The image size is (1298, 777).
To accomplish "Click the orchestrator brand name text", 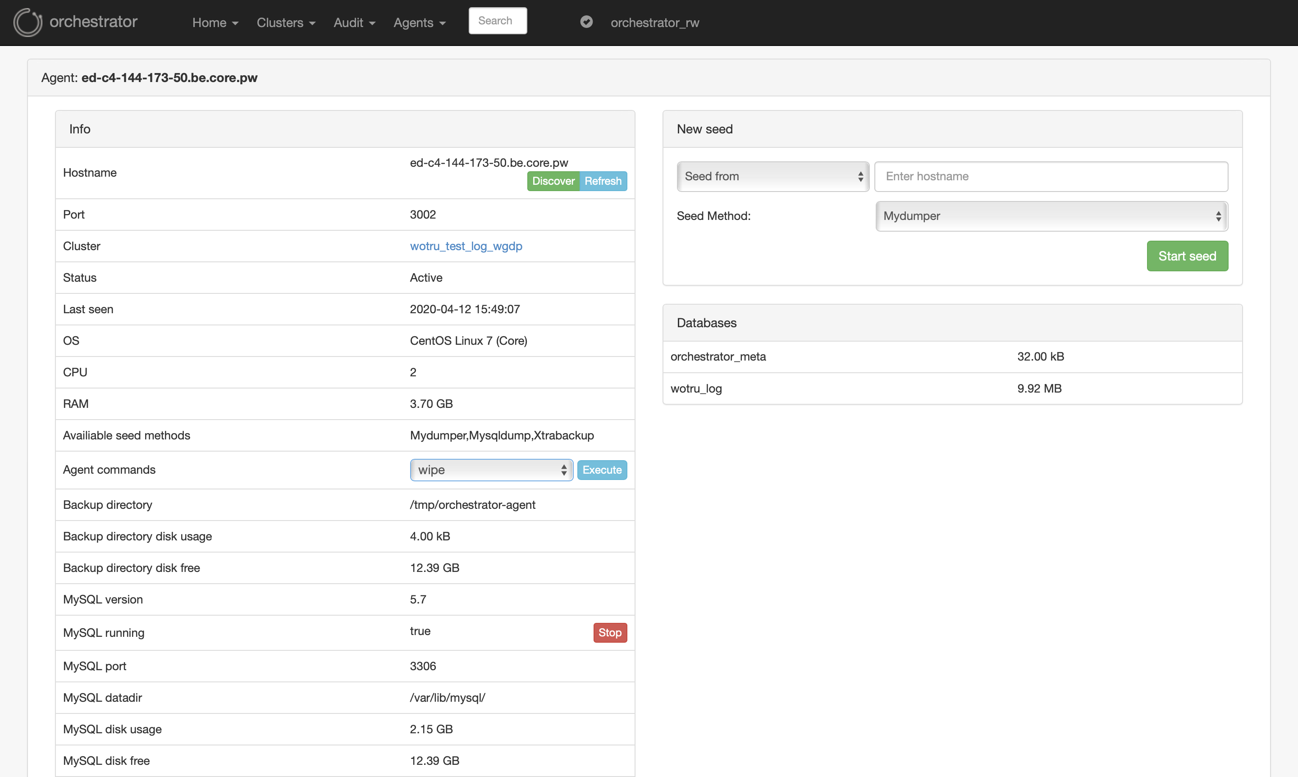I will coord(93,22).
